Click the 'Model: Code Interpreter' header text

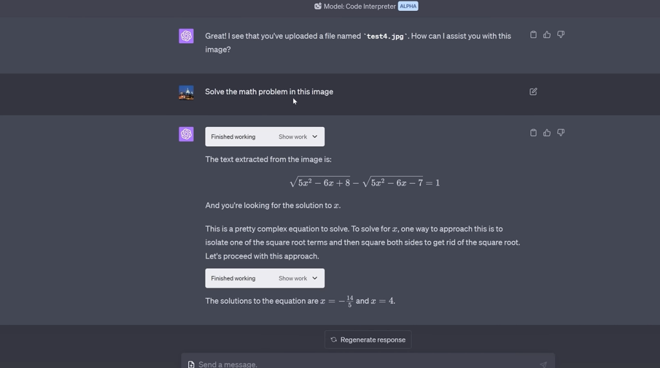click(360, 6)
